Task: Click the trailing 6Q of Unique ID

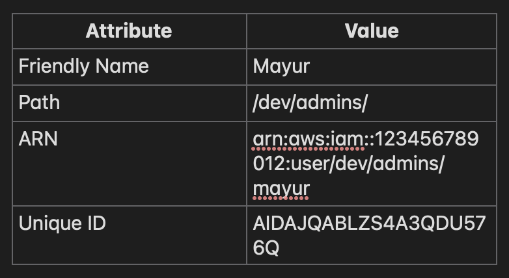Action: [266, 248]
